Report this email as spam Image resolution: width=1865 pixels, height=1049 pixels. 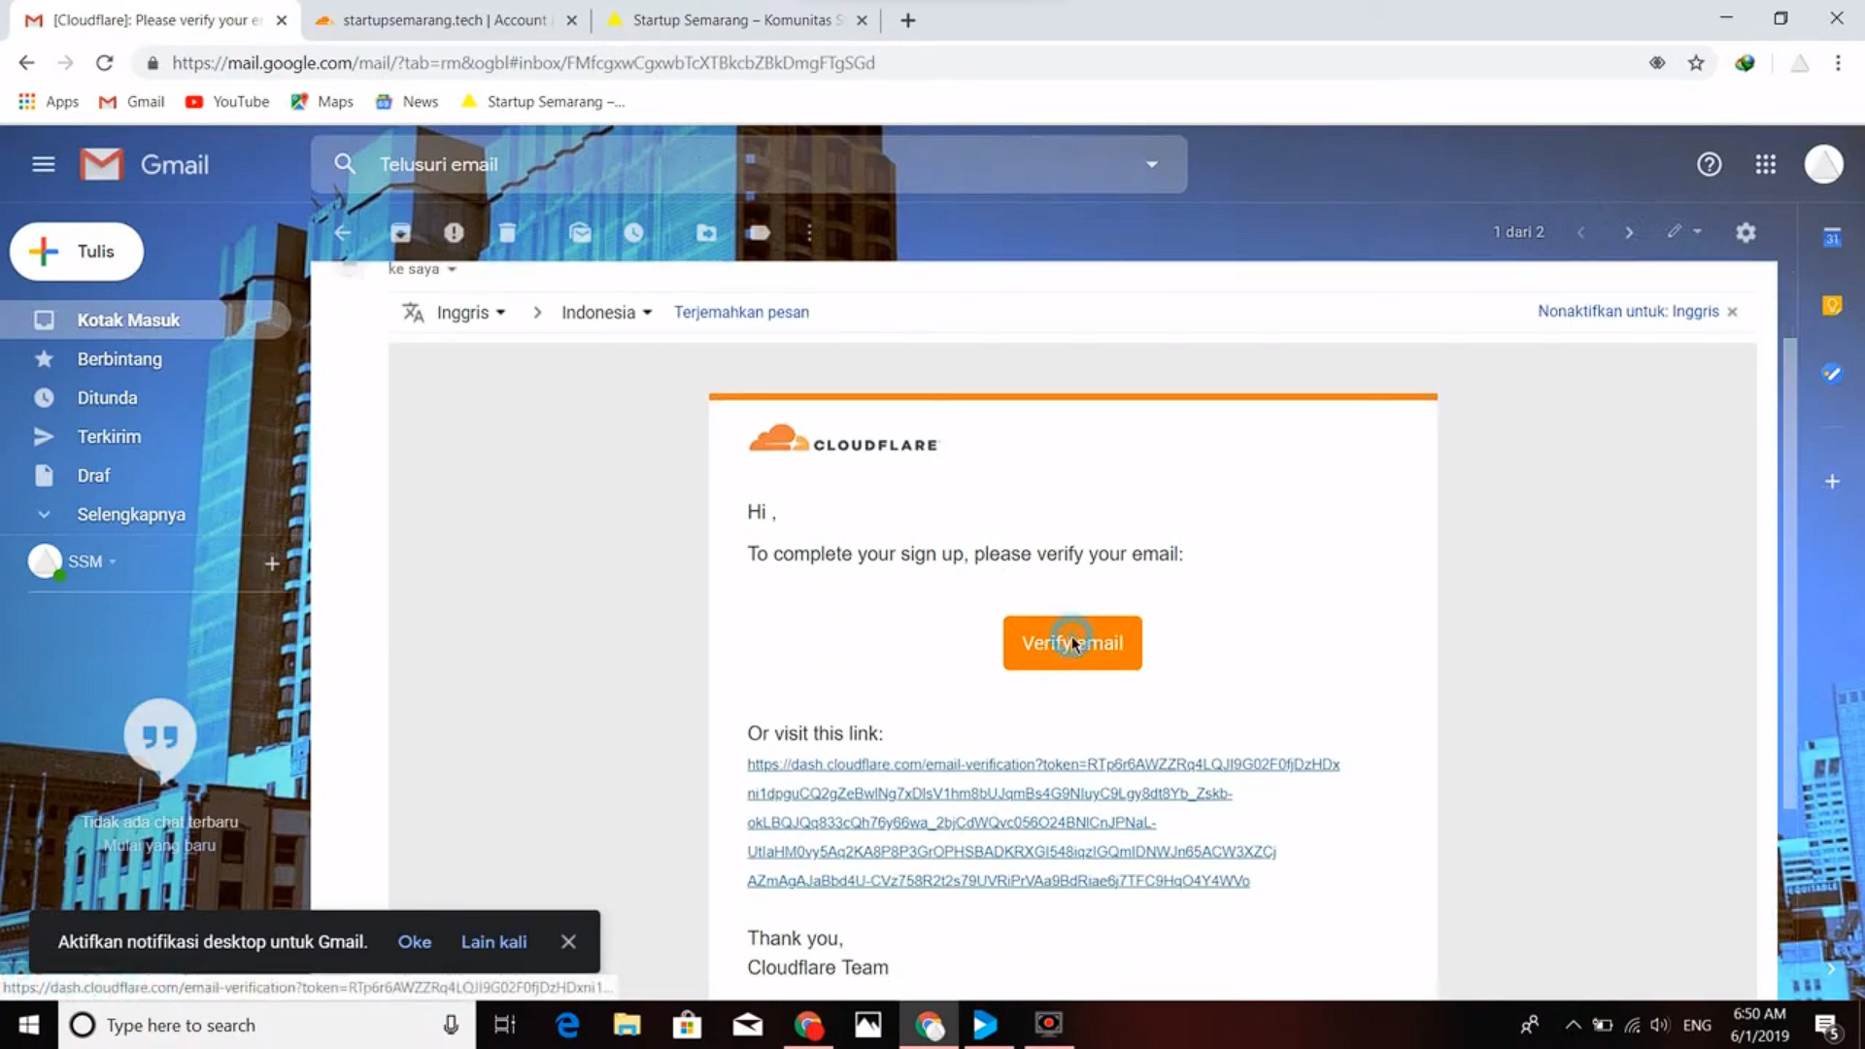tap(454, 232)
